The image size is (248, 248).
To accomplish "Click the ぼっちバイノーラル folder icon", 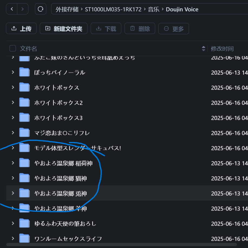I will tap(24, 72).
